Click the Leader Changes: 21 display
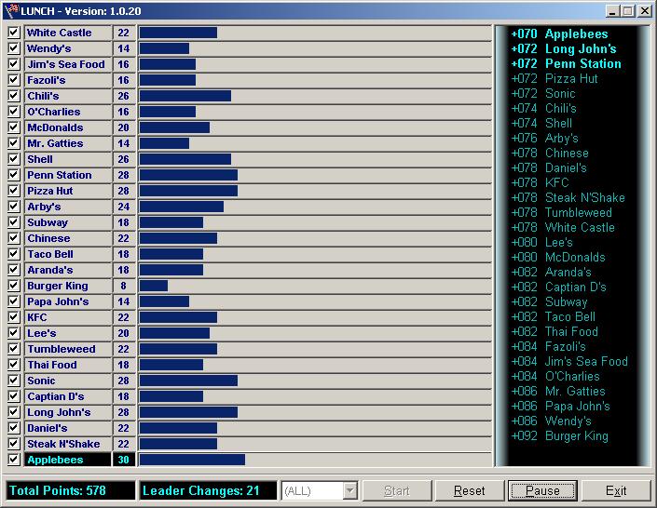Viewport: 657px width, 508px height. [208, 490]
